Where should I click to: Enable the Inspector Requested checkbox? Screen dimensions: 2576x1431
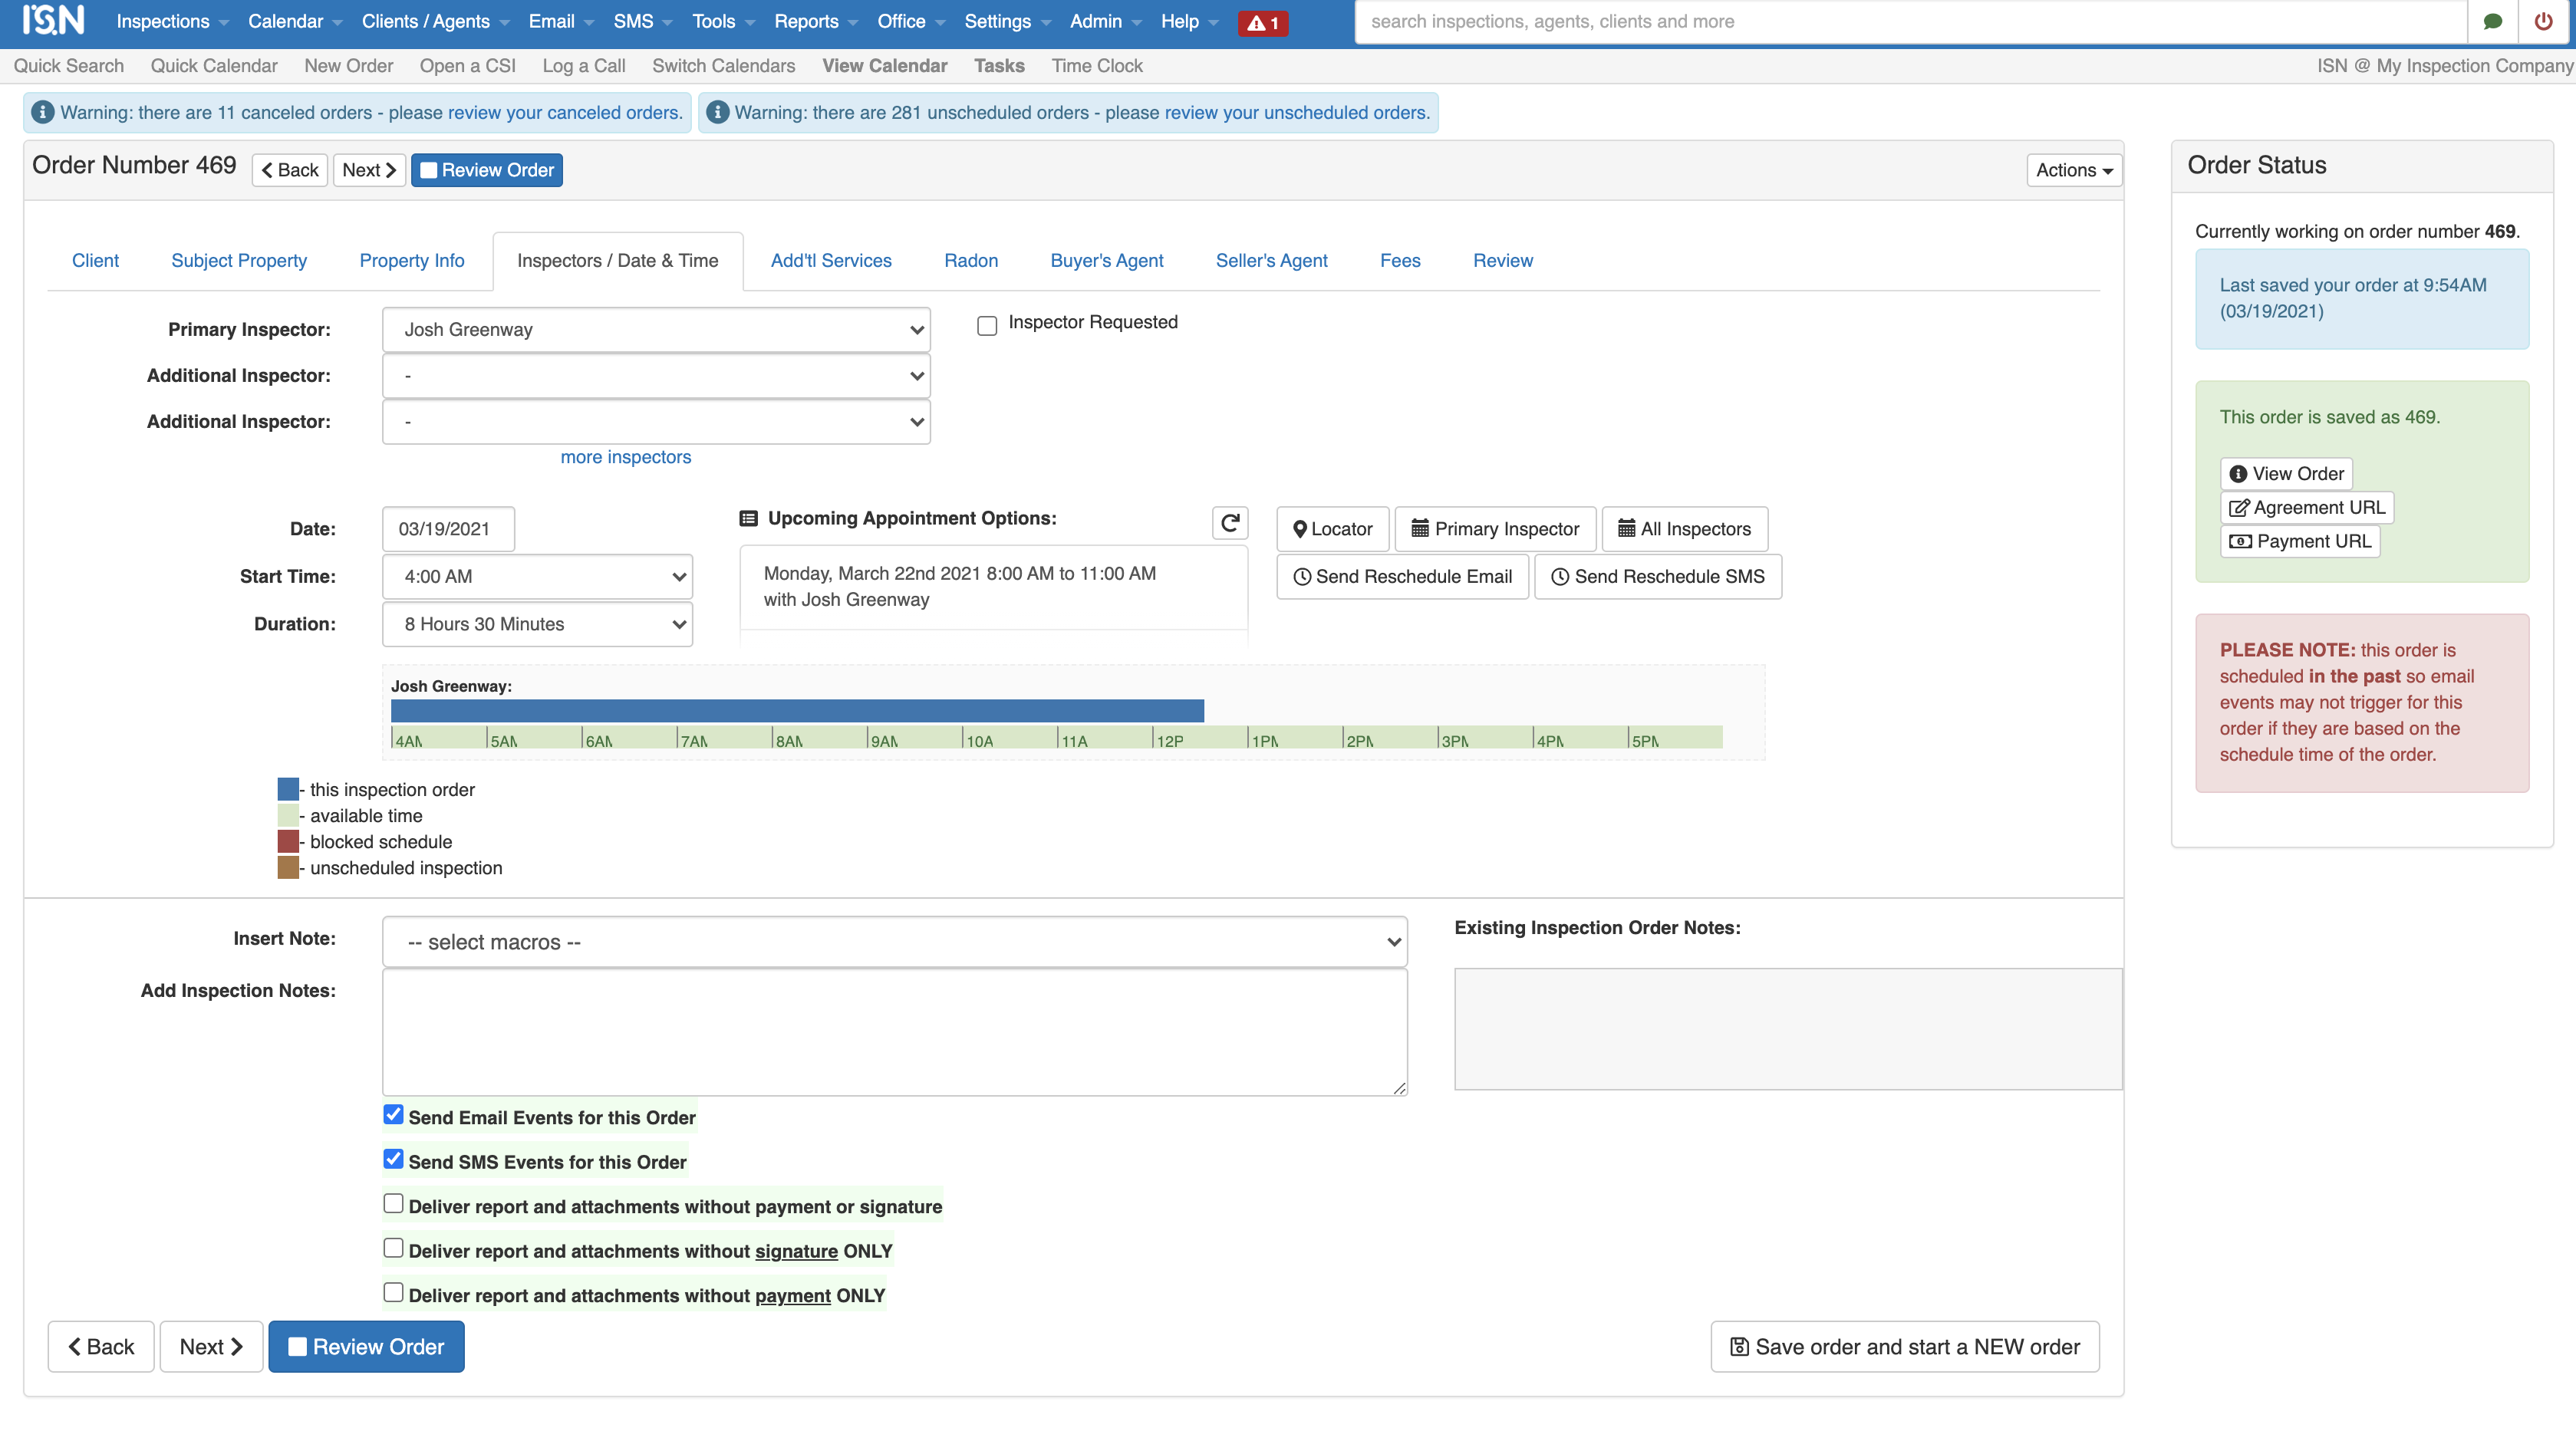coord(987,325)
